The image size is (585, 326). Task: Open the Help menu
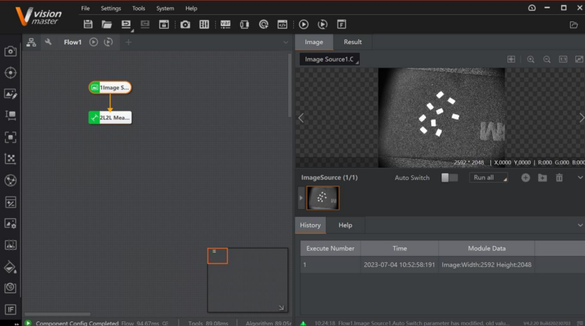pos(191,8)
